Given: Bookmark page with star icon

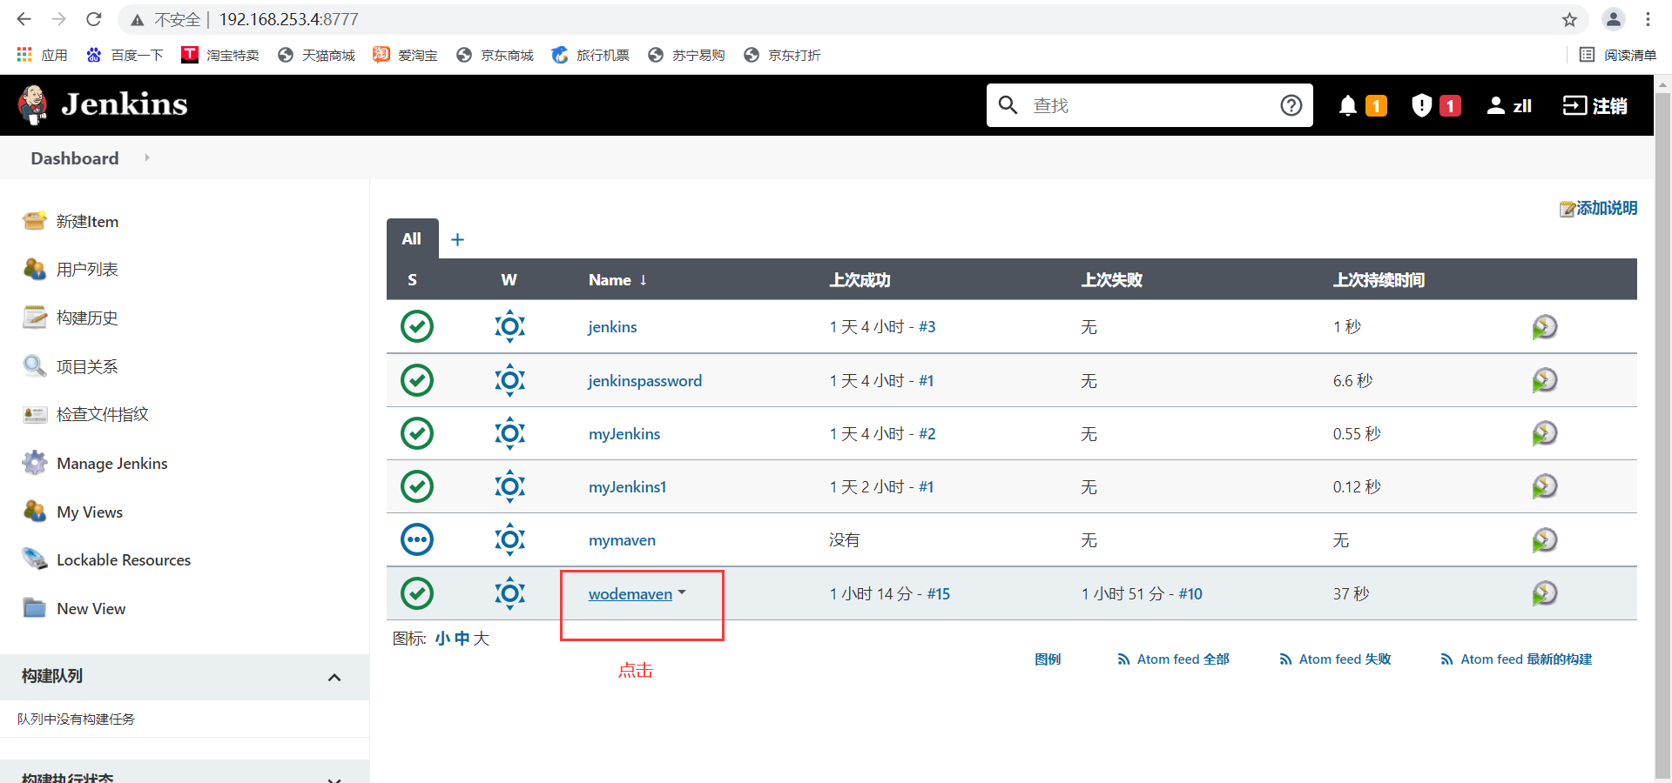Looking at the screenshot, I should click(1569, 19).
